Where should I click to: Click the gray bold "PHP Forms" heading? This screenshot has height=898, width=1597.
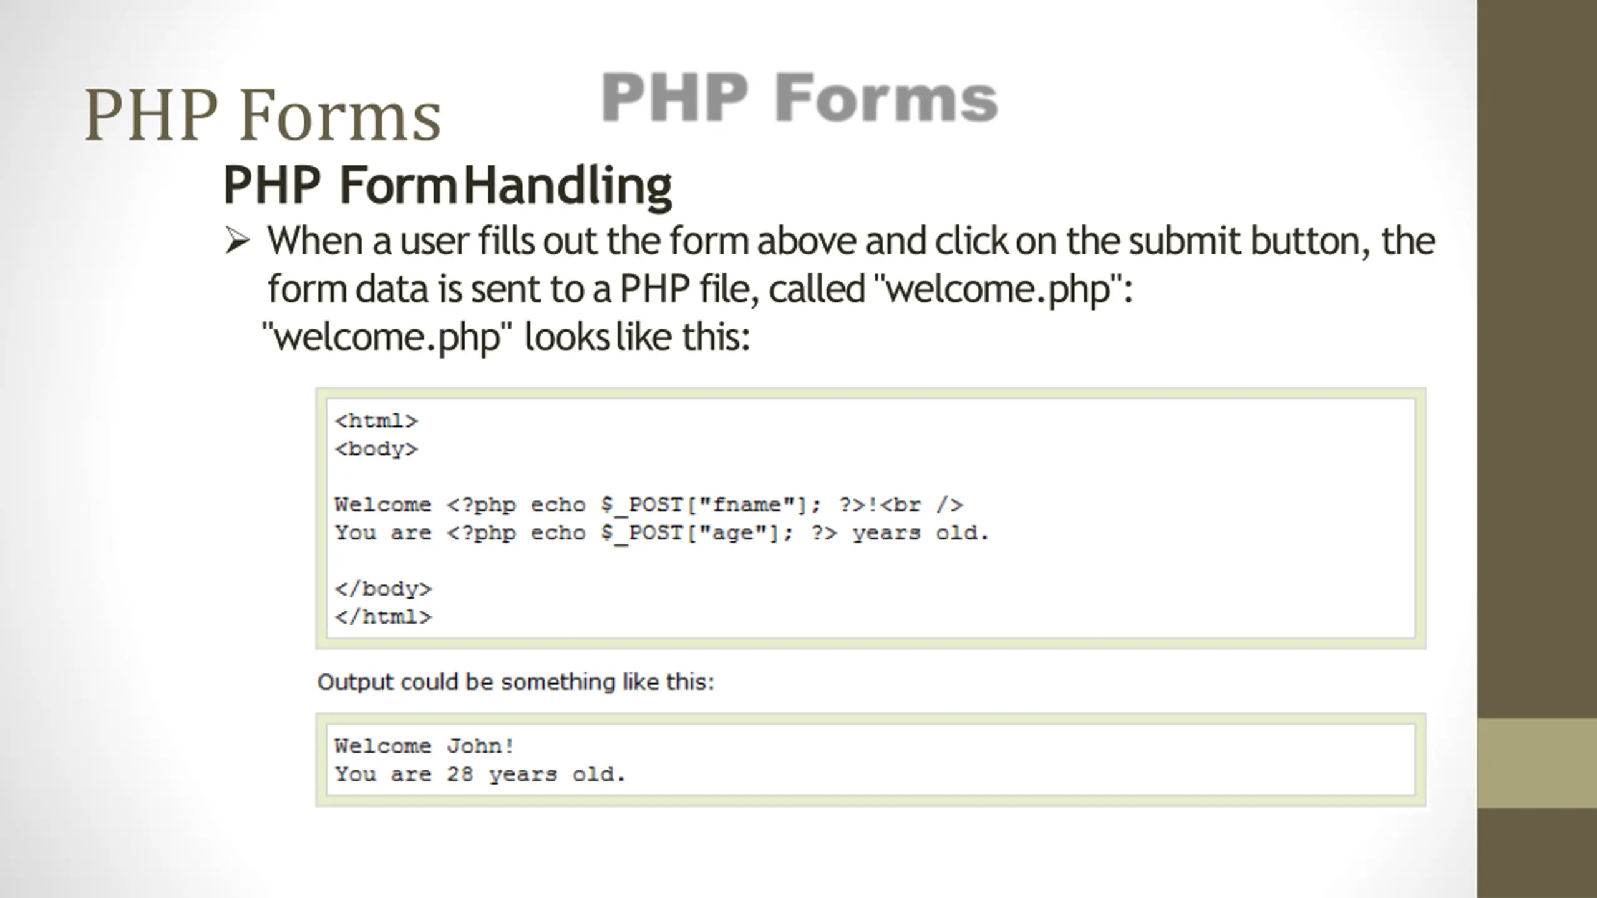tap(799, 98)
